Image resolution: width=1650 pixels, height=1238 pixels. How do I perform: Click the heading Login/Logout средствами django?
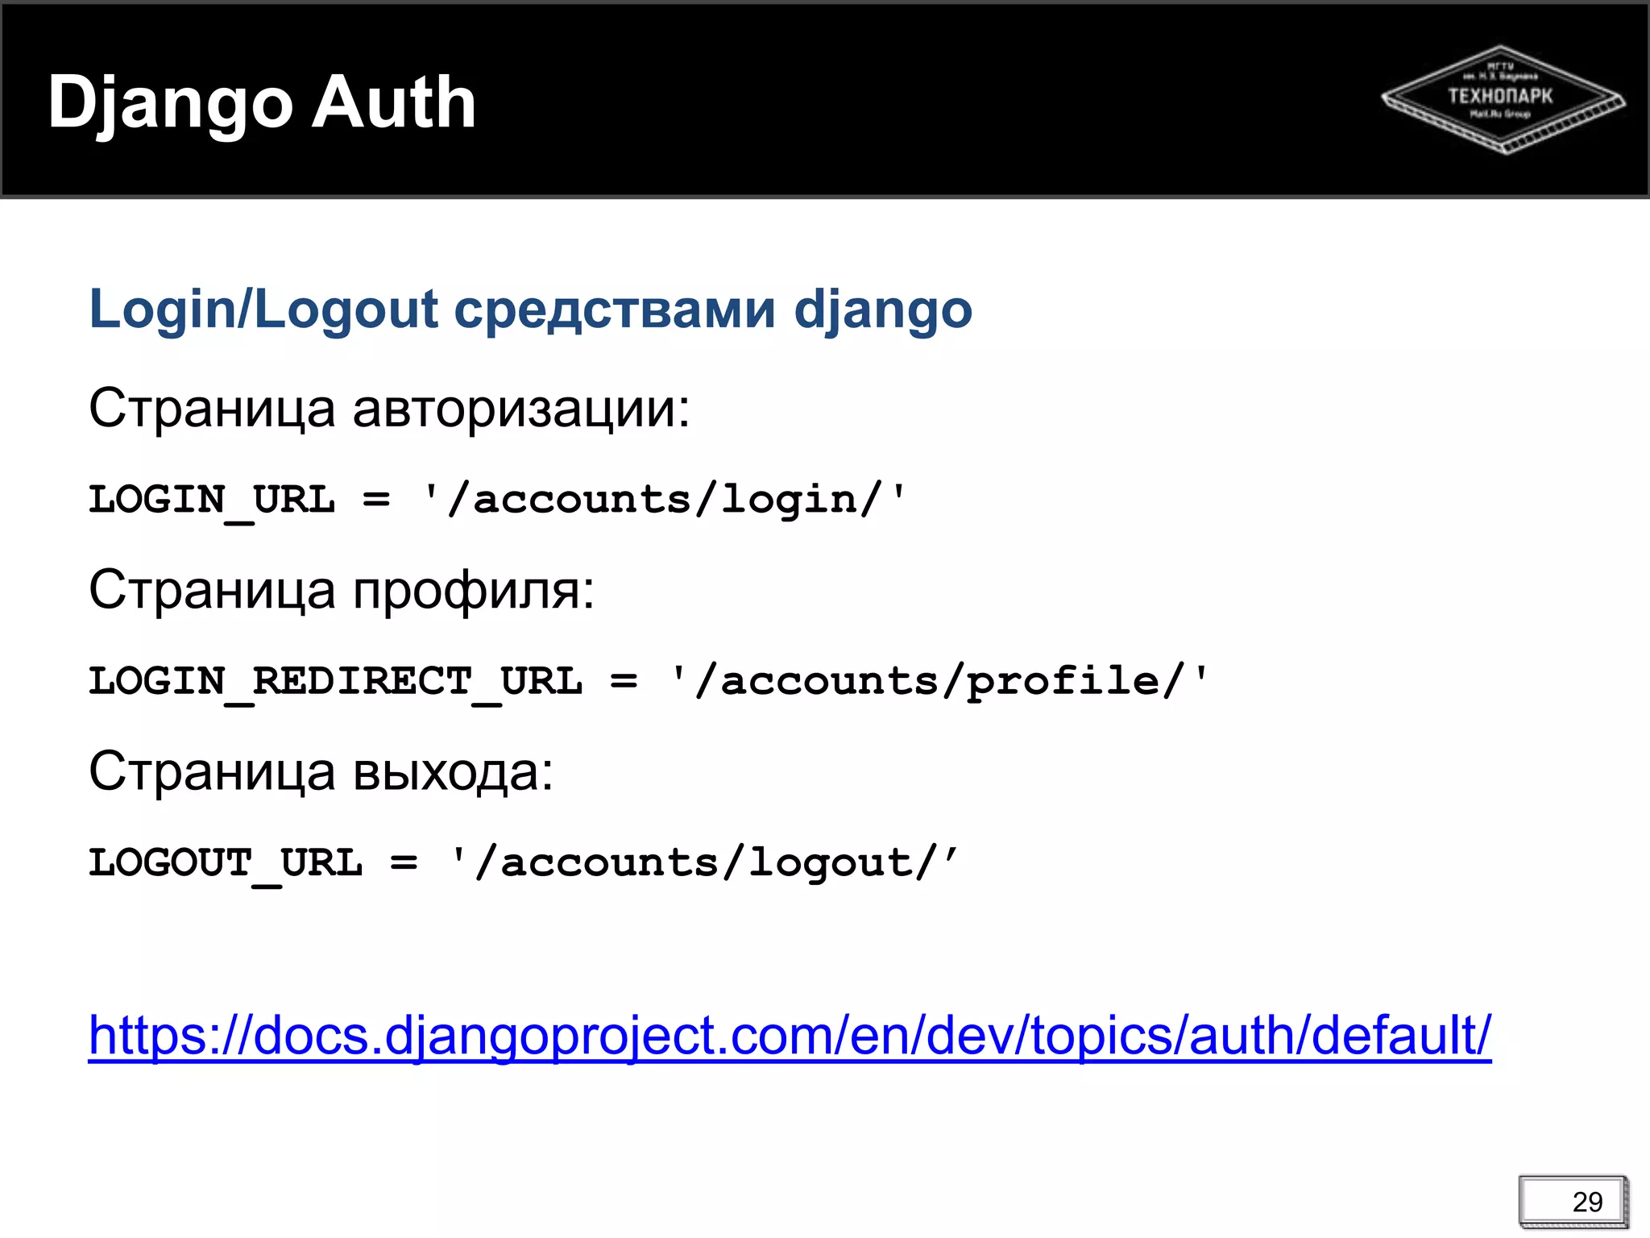[530, 310]
